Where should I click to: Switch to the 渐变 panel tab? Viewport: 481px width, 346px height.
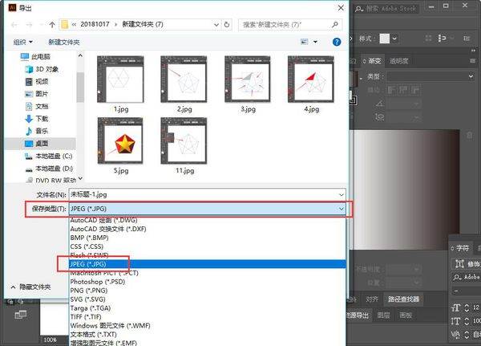pyautogui.click(x=372, y=61)
